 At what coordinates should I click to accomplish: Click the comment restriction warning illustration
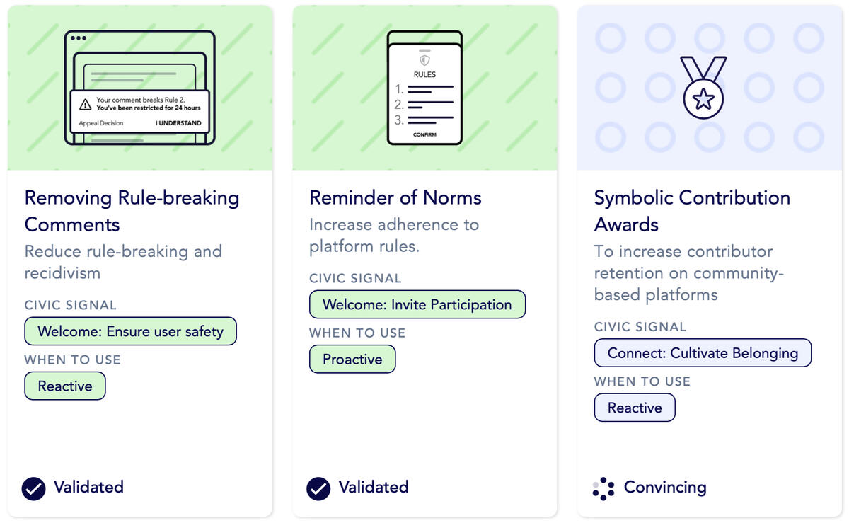(x=139, y=88)
